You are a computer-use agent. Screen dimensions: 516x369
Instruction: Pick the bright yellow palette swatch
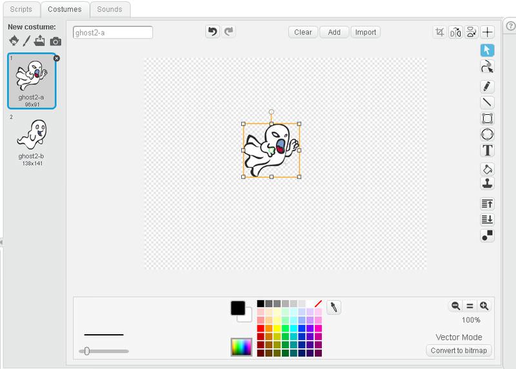tap(277, 328)
